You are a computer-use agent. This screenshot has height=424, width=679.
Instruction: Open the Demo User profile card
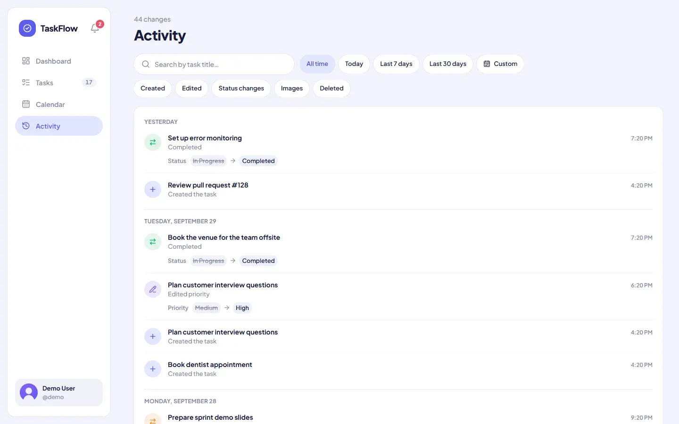tap(59, 392)
